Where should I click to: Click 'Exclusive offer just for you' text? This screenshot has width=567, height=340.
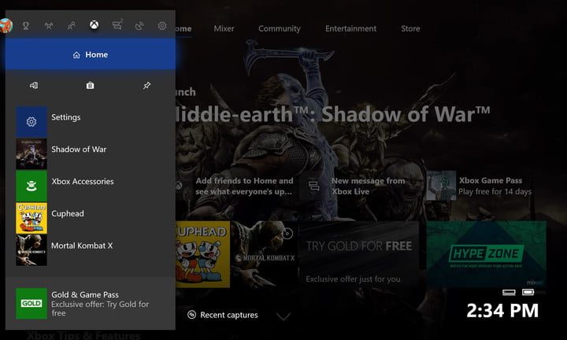(354, 279)
